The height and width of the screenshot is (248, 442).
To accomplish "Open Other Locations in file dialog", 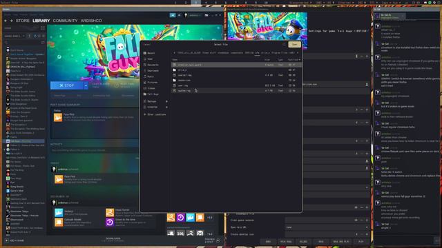I will 155,114.
